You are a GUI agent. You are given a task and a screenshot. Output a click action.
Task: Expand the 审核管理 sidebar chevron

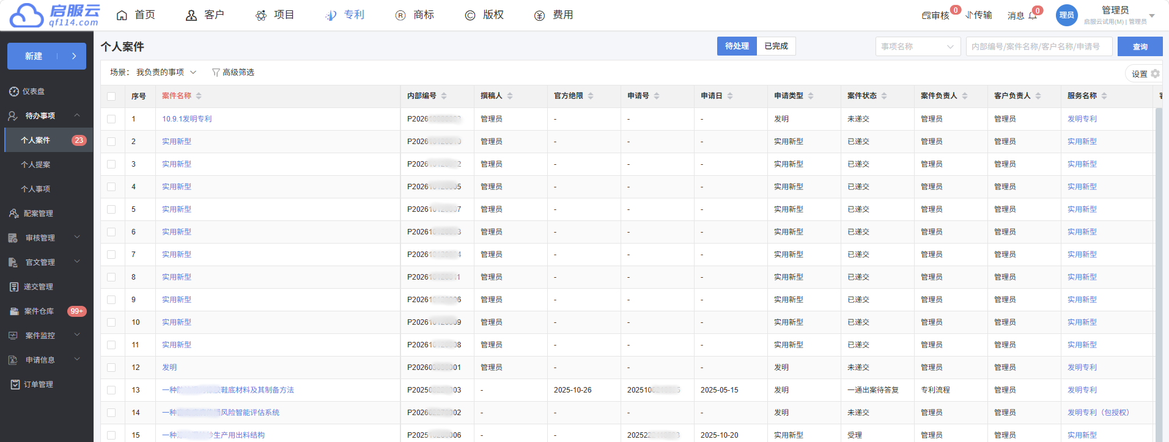77,237
